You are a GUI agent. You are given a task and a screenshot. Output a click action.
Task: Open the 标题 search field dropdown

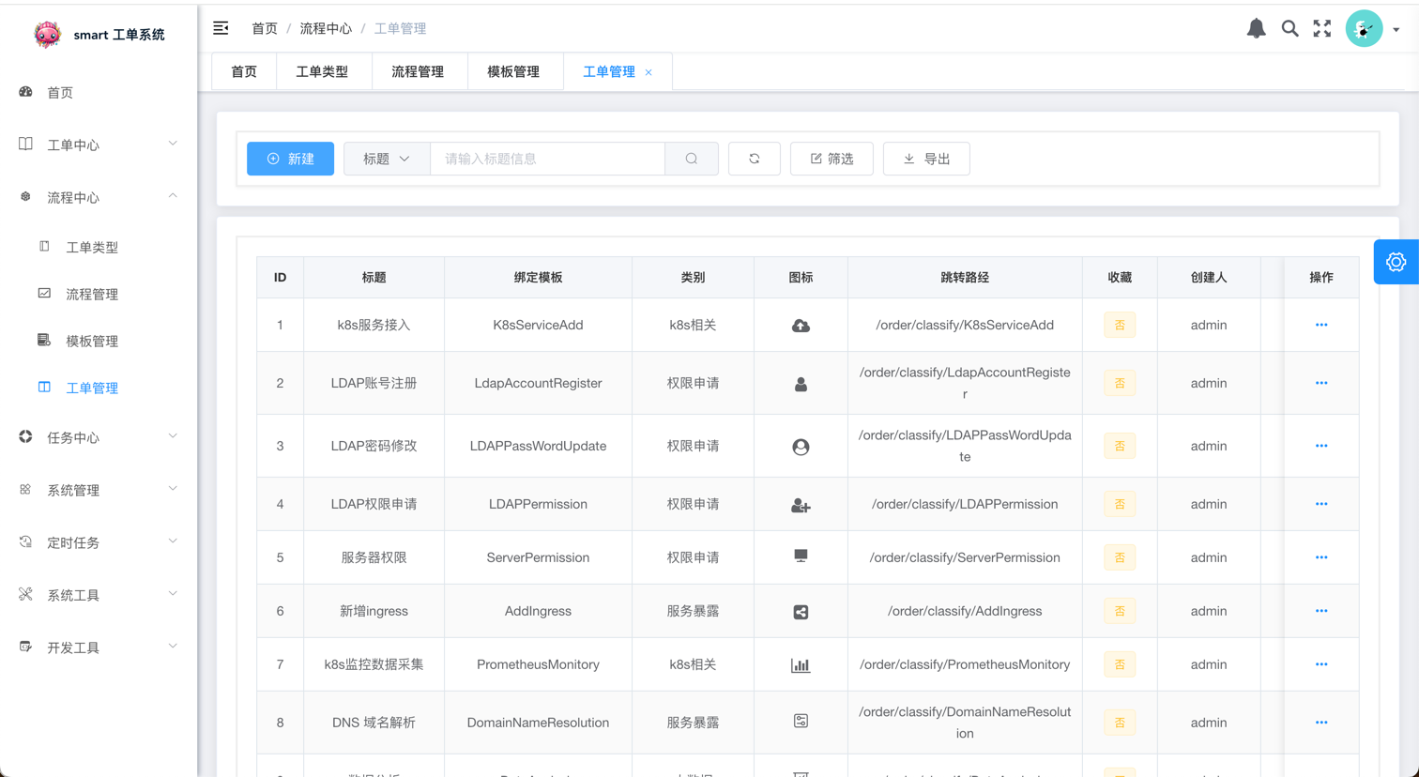pyautogui.click(x=387, y=159)
